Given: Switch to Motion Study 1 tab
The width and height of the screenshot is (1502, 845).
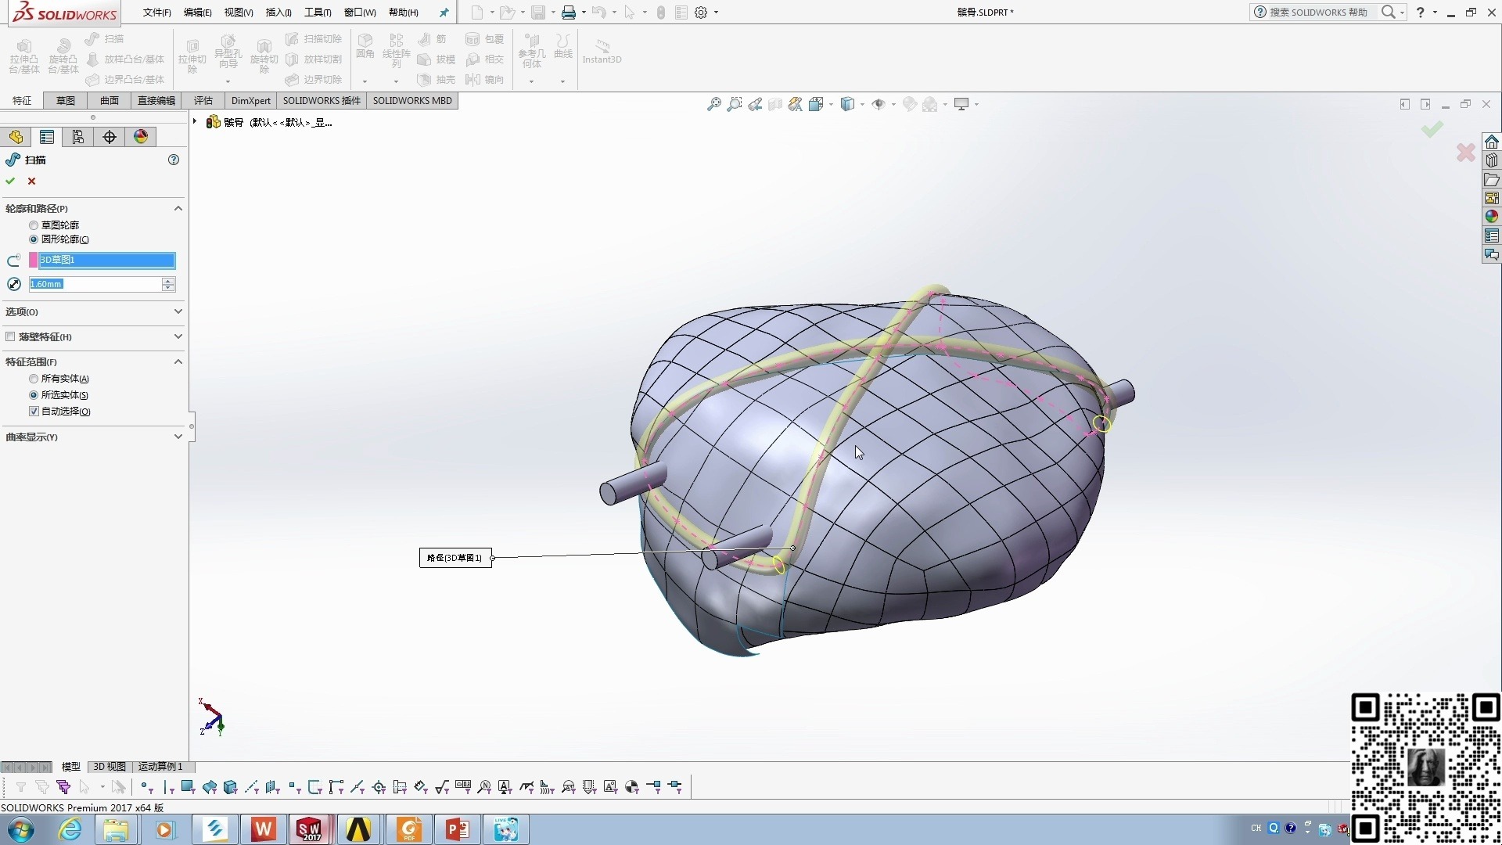Looking at the screenshot, I should pyautogui.click(x=160, y=767).
